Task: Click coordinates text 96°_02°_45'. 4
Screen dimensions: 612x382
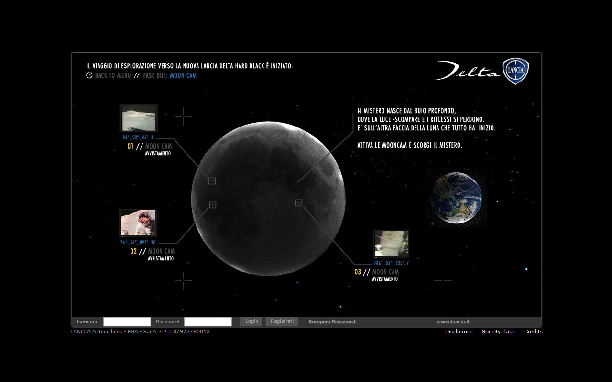Action: click(138, 138)
